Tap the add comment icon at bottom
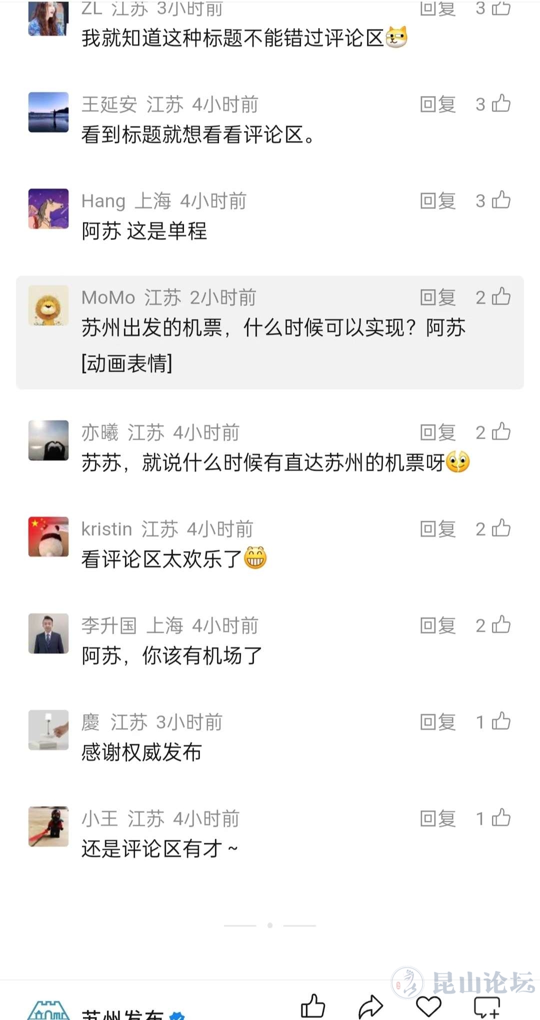This screenshot has height=1020, width=540. (486, 1006)
